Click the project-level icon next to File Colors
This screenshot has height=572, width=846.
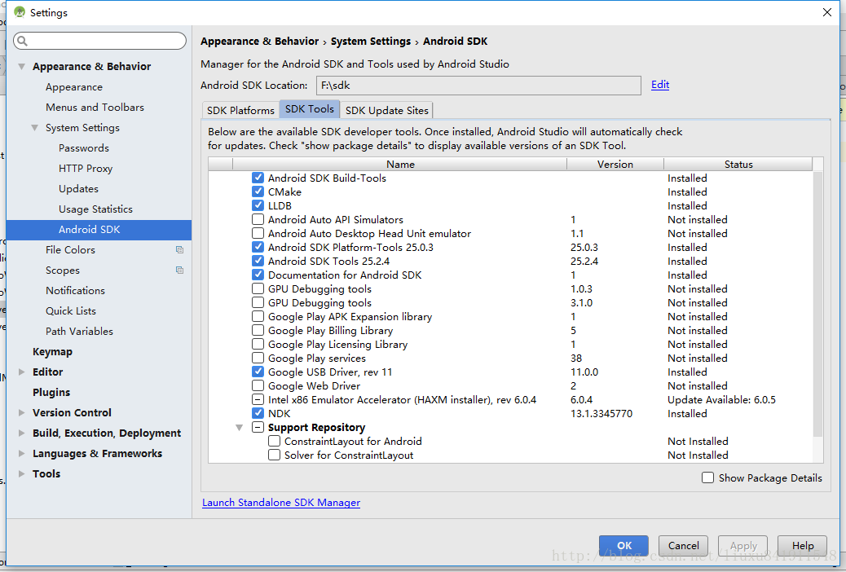(179, 250)
